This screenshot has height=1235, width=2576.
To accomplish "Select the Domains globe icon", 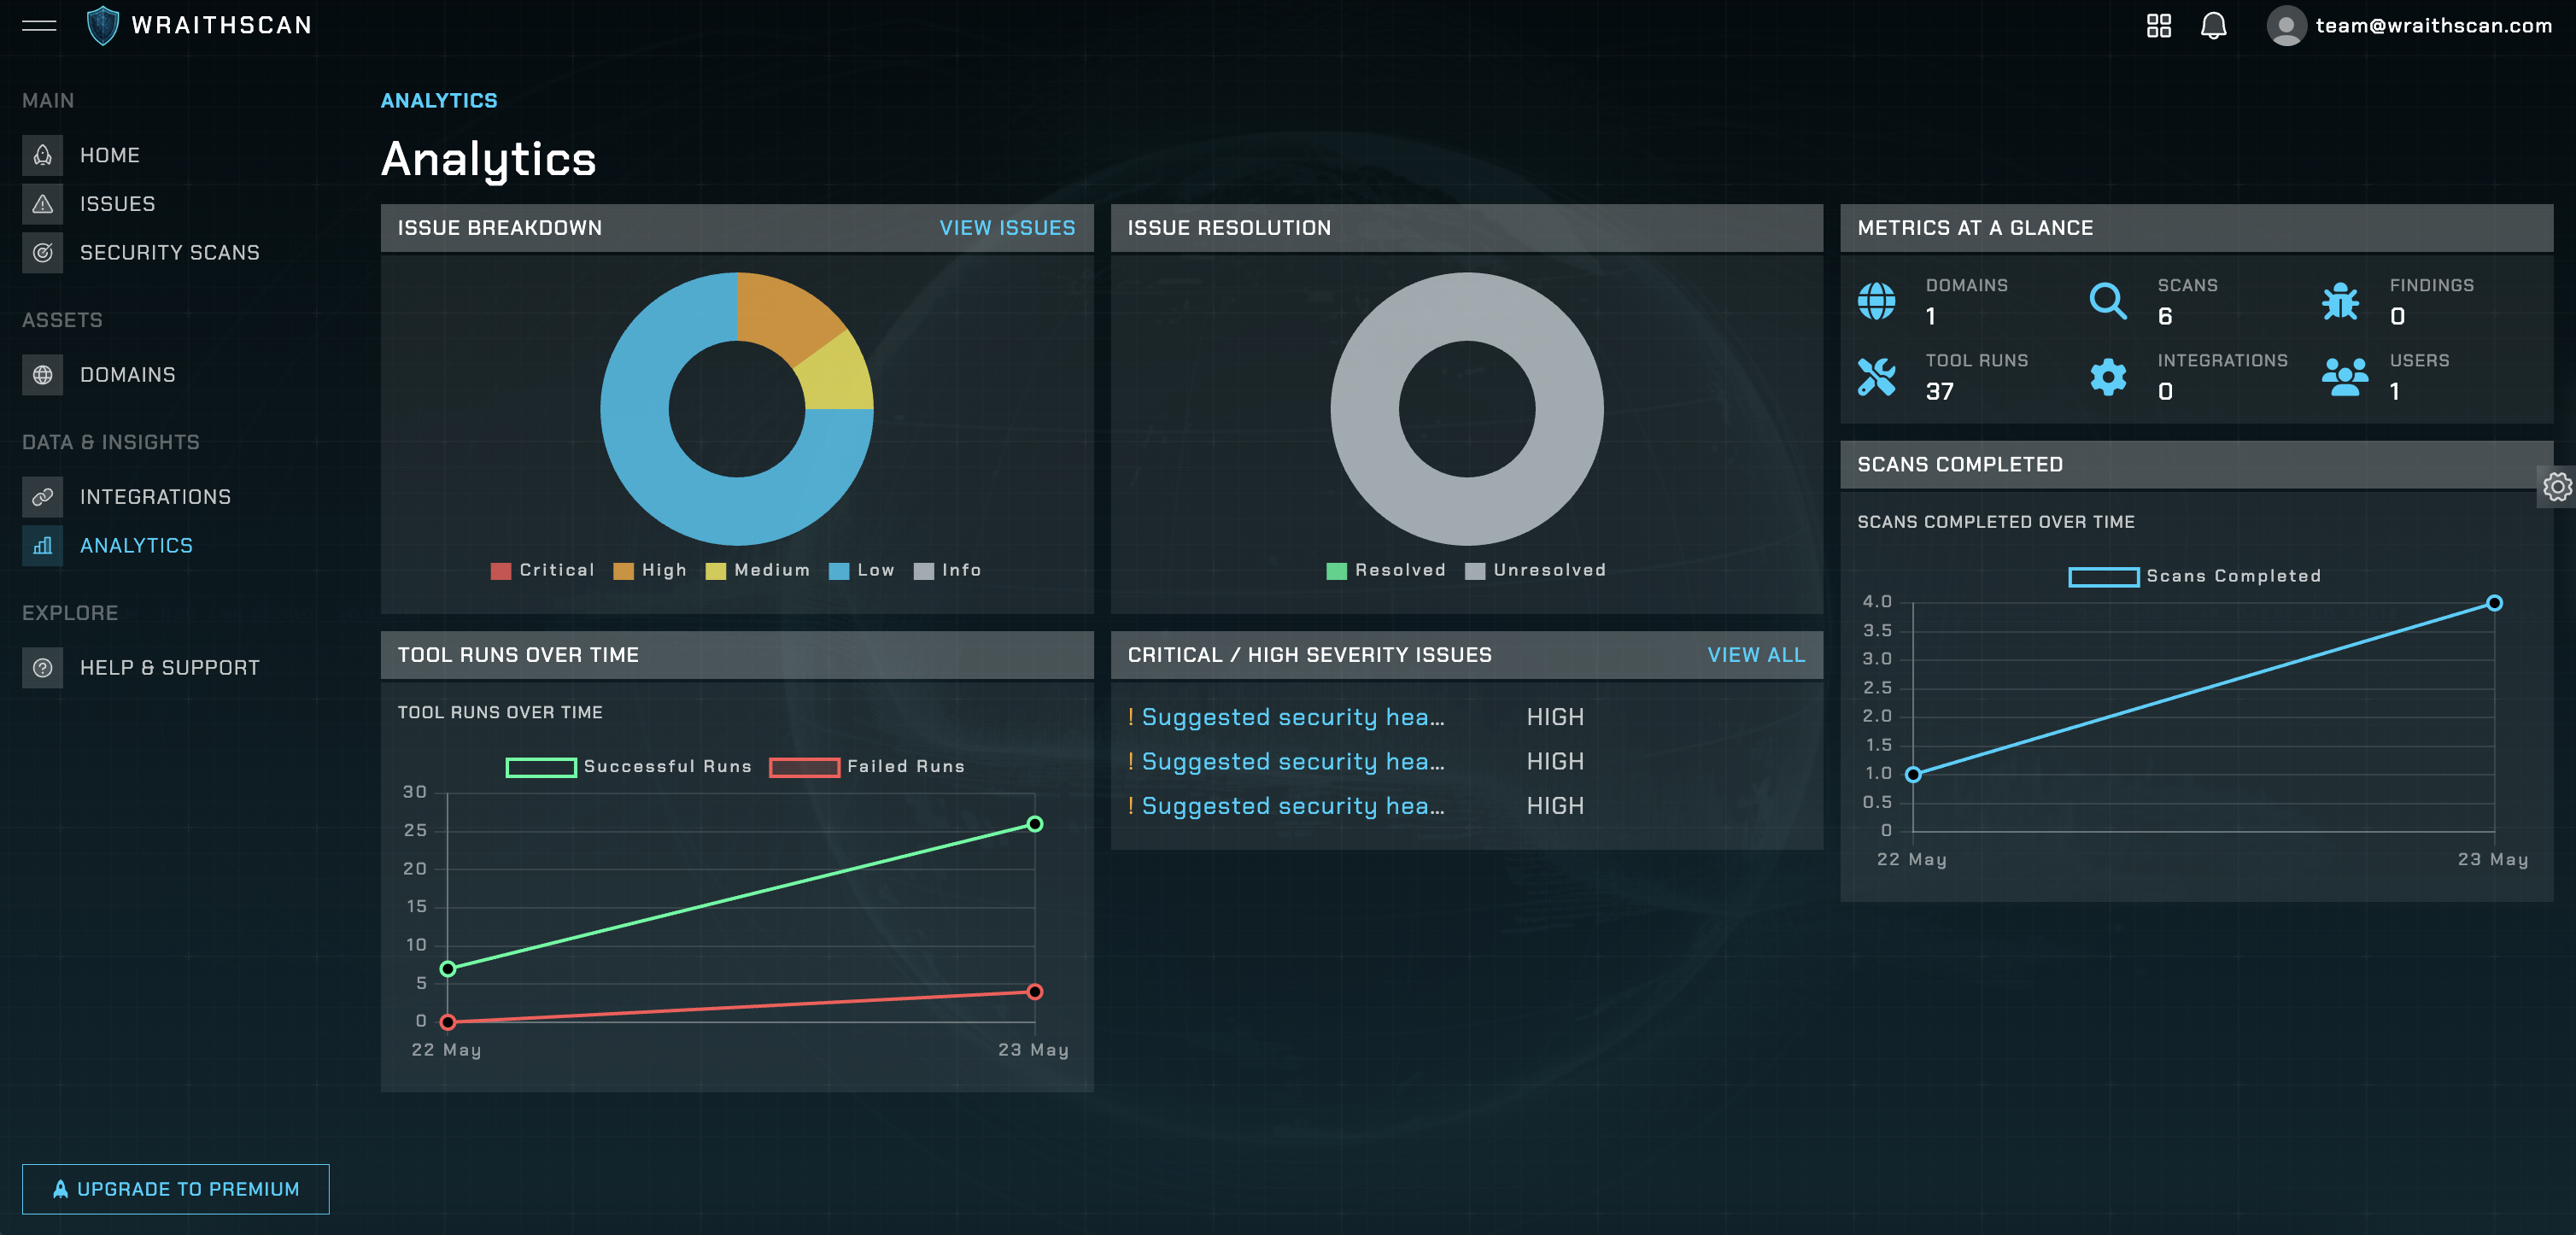I will [42, 374].
